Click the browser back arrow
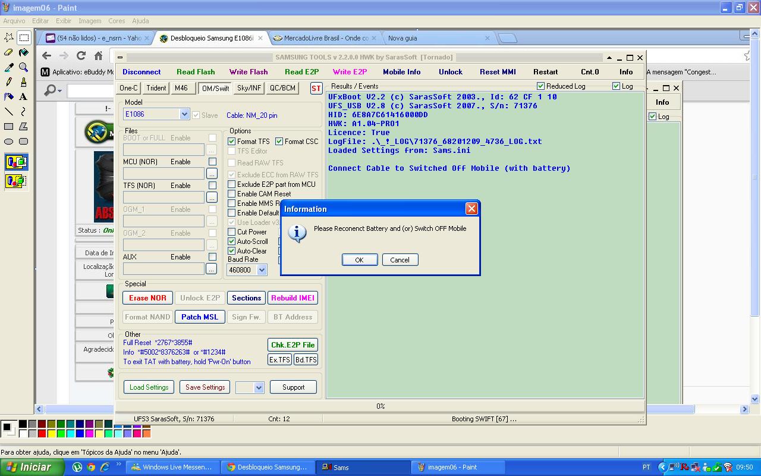The width and height of the screenshot is (761, 476). click(46, 55)
